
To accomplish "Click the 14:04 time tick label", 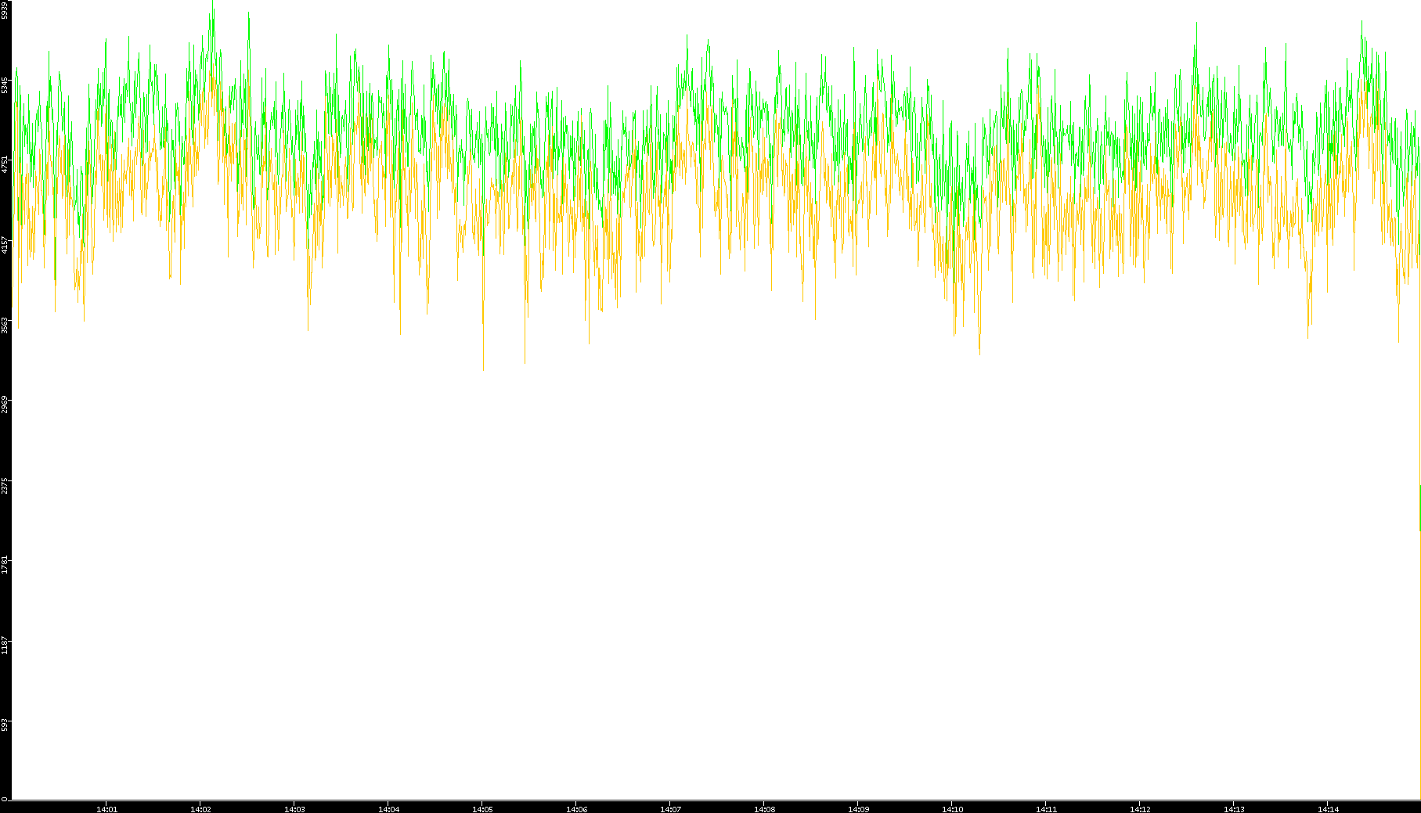I will [x=388, y=809].
